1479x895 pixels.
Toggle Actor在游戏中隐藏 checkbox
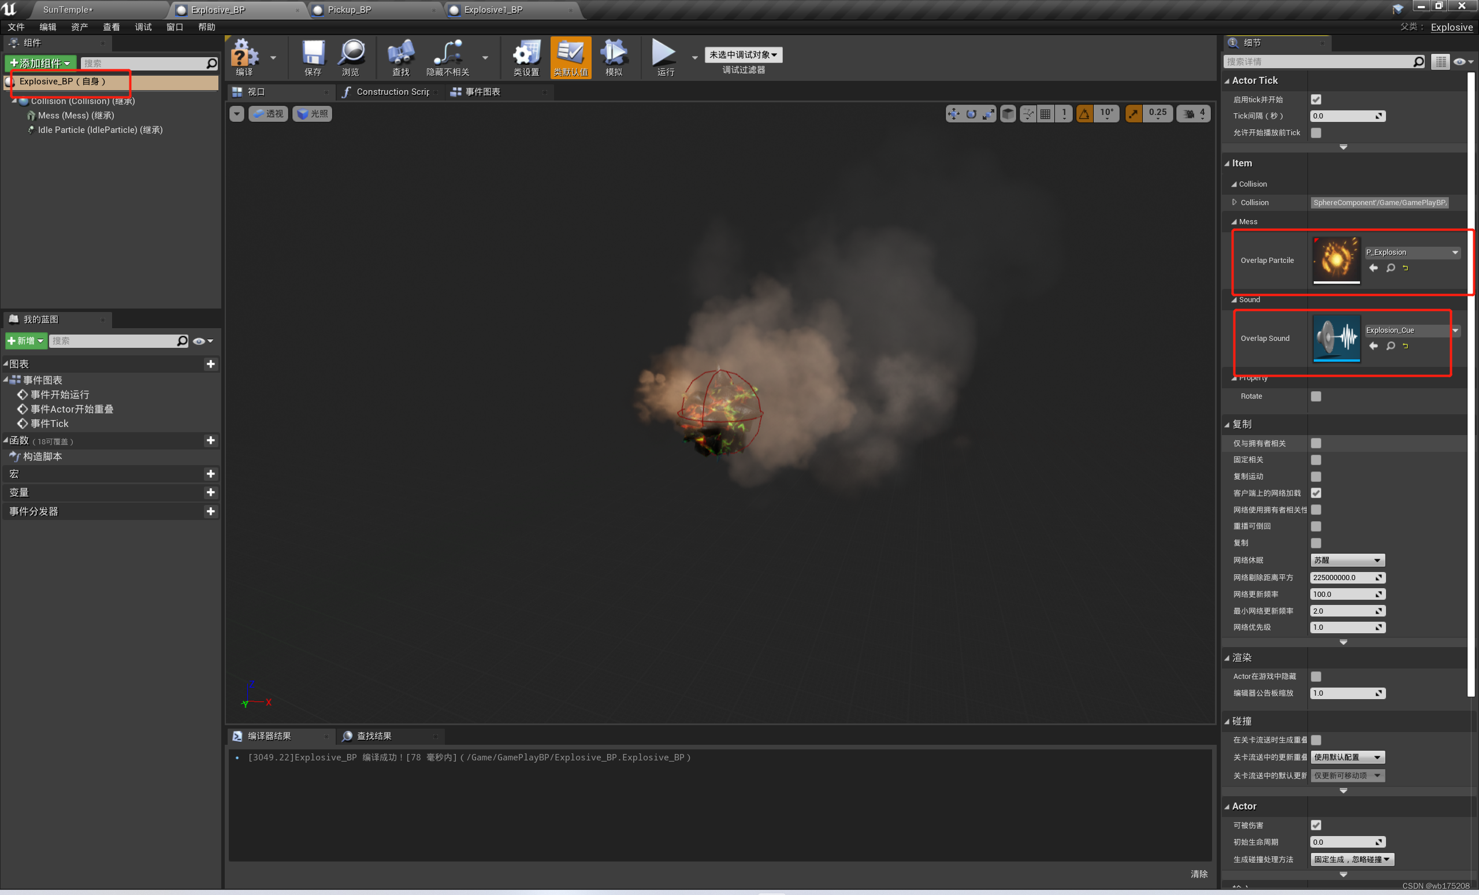point(1316,677)
